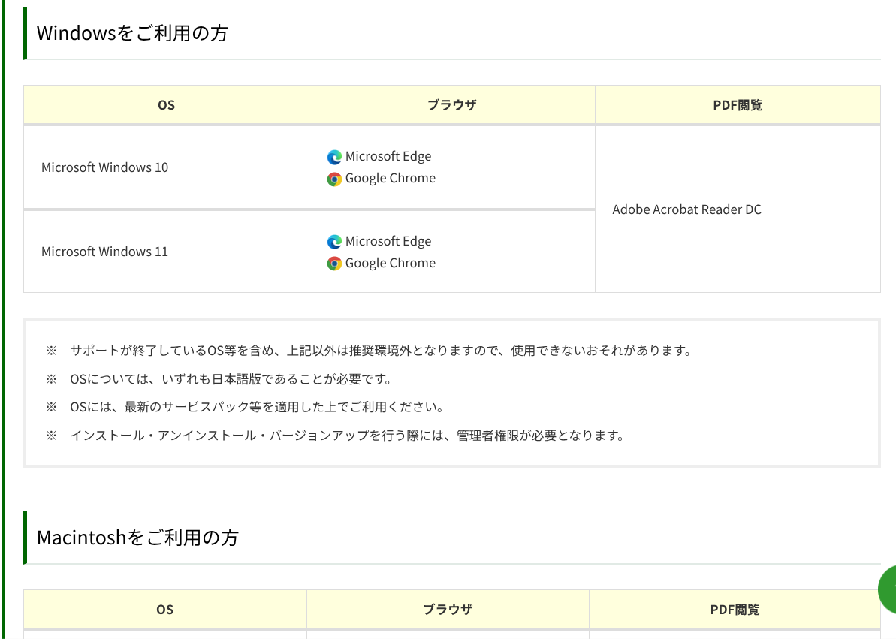Click Google Chrome icon in Windows 11 row
The width and height of the screenshot is (896, 639).
click(x=334, y=264)
